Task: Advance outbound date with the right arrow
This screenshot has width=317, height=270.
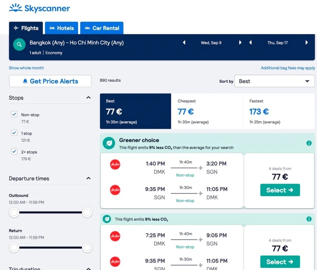Action: click(241, 43)
